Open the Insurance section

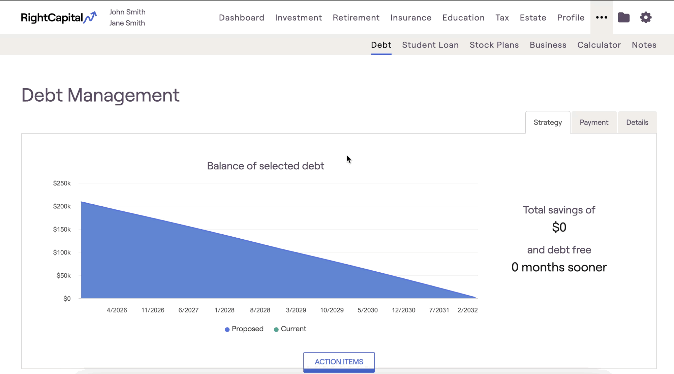(x=411, y=18)
